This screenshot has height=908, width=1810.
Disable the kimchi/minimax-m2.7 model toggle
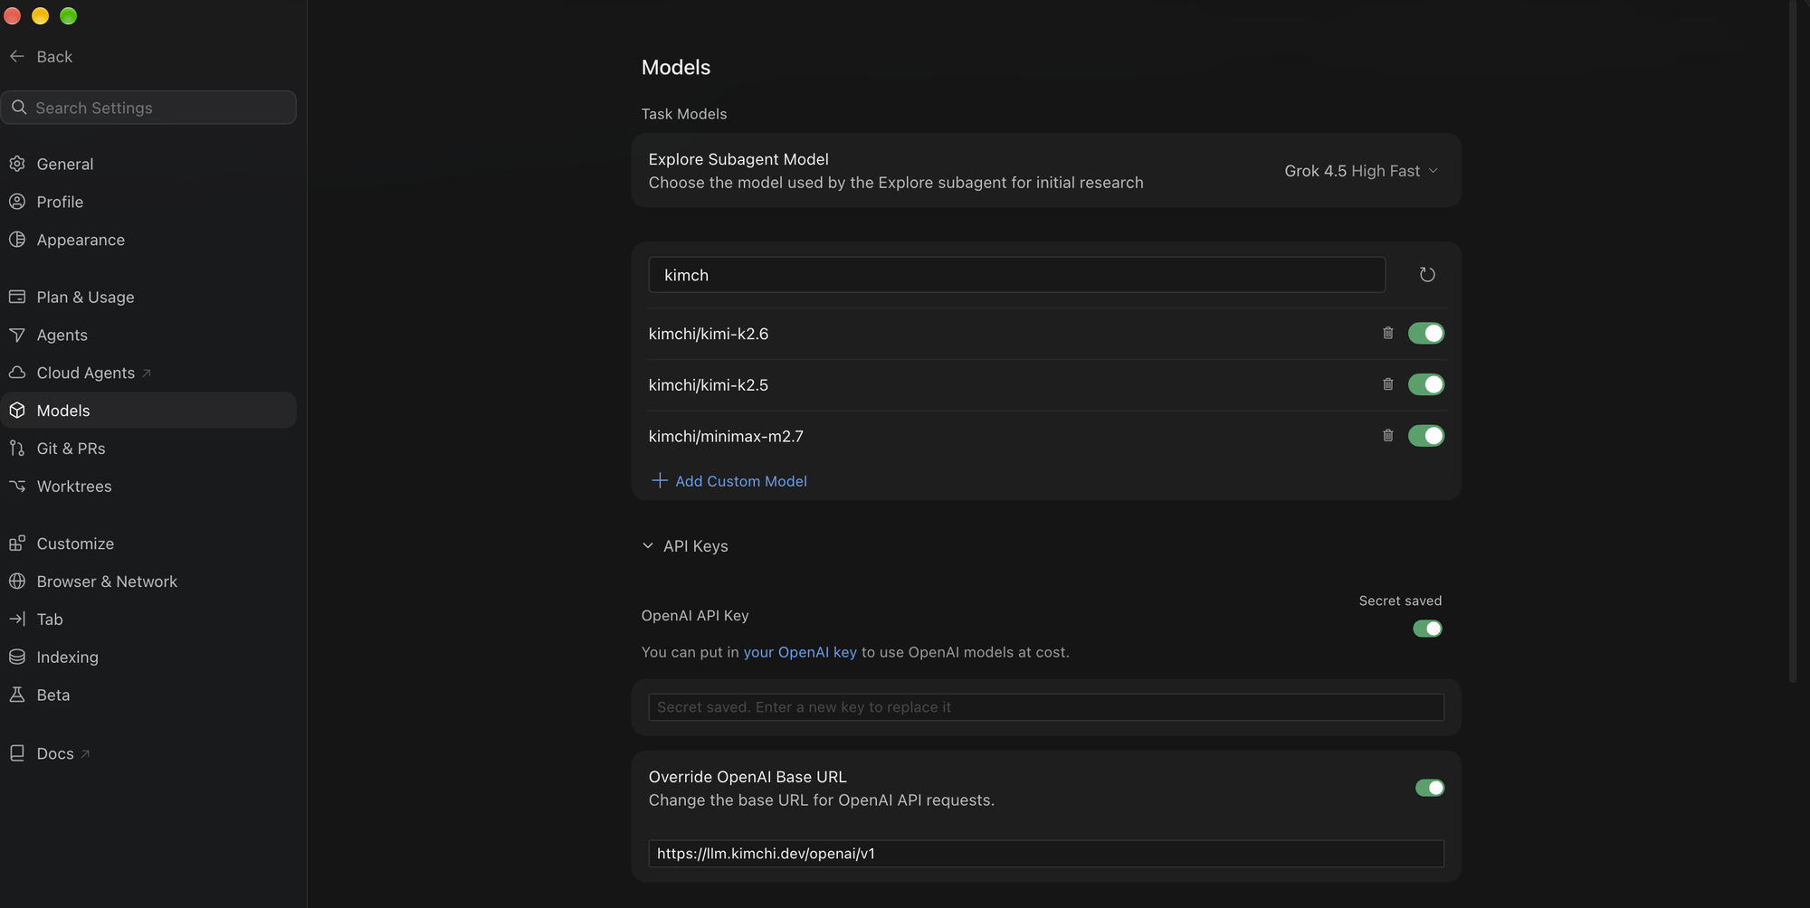tap(1426, 436)
